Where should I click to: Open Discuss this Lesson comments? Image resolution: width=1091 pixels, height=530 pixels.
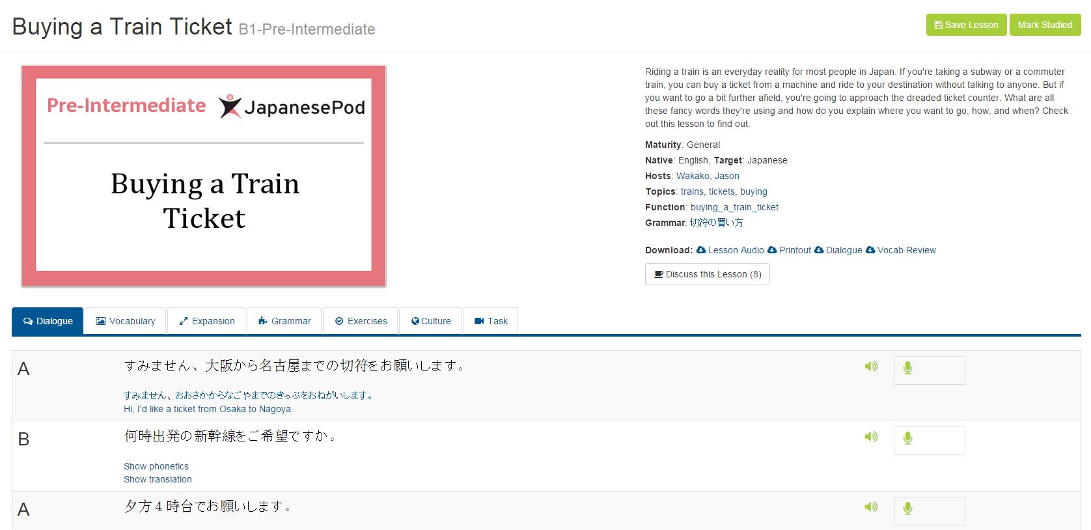pos(707,274)
